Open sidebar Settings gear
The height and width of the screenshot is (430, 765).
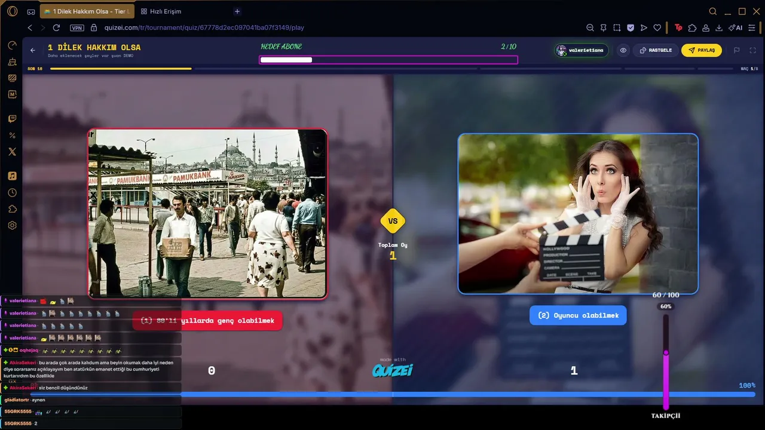(12, 226)
